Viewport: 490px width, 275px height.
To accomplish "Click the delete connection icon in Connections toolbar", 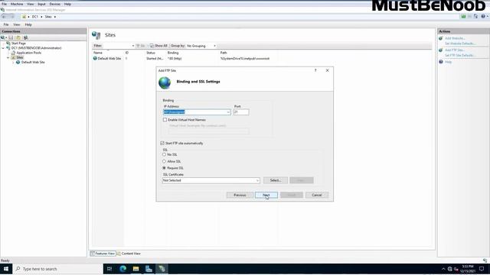I will (x=25, y=37).
